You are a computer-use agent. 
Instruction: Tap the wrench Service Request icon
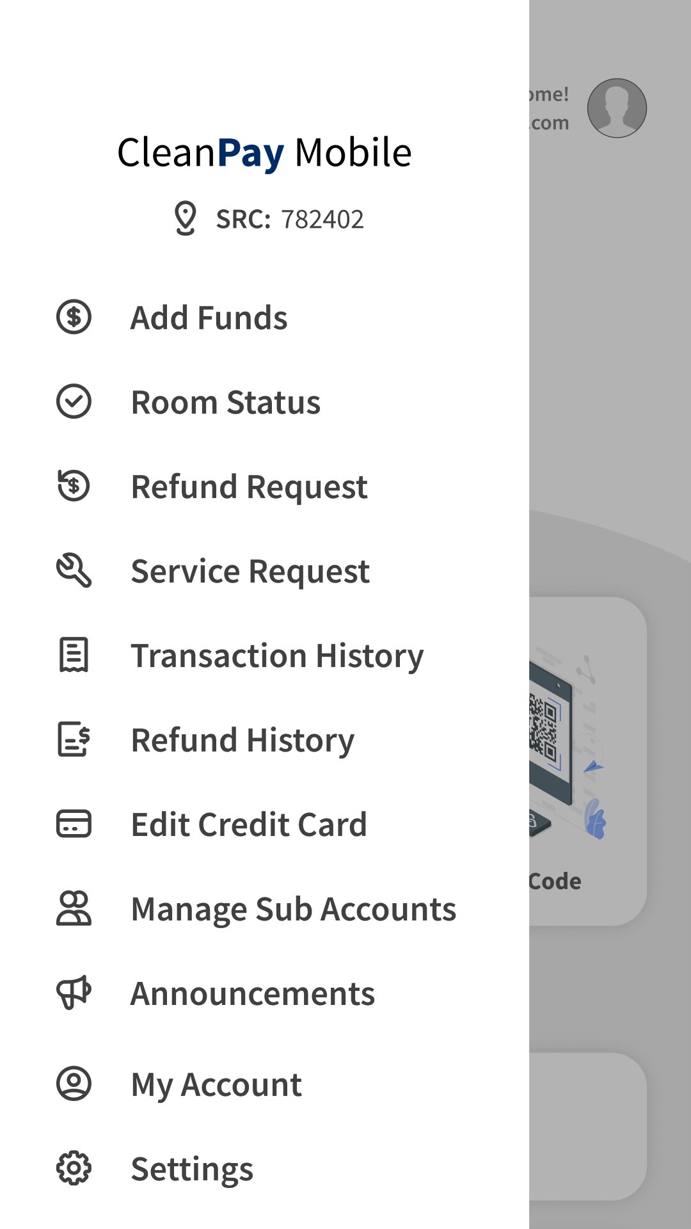[74, 570]
